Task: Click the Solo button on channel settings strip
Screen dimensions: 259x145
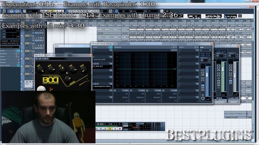Action: pos(203,73)
